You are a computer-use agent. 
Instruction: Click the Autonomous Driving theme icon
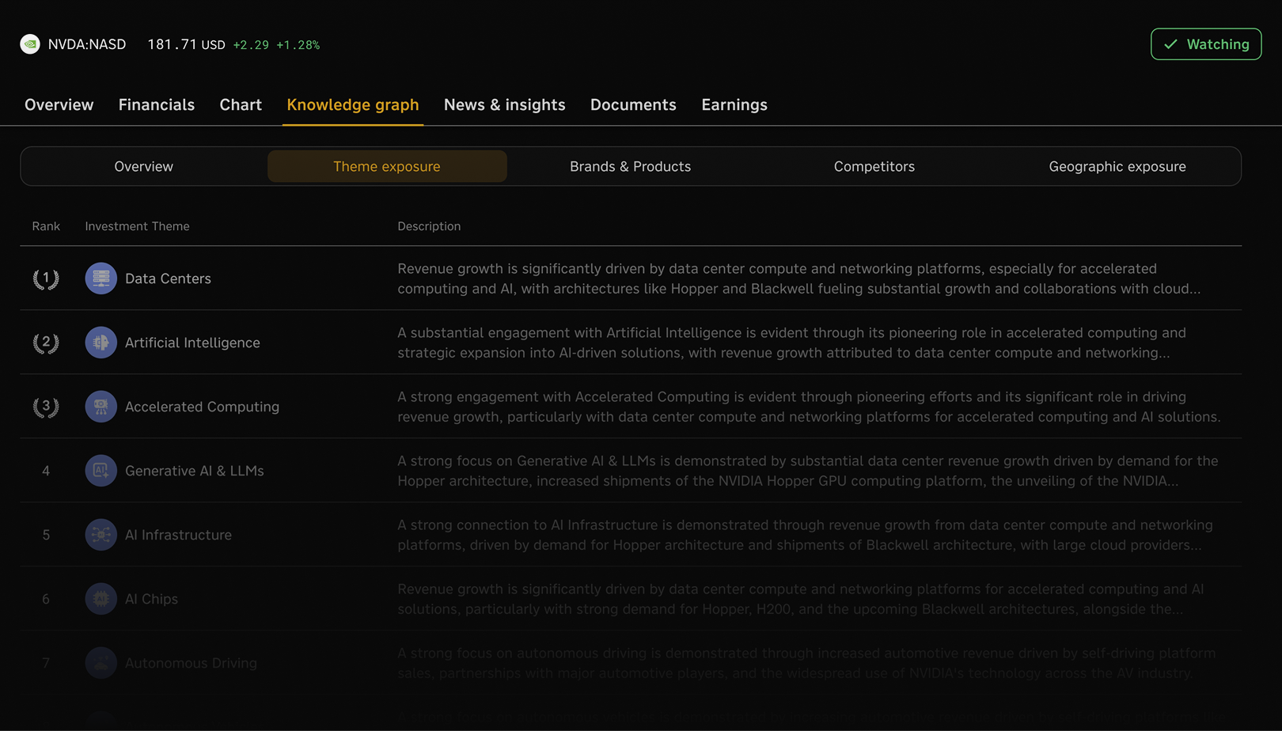tap(101, 663)
